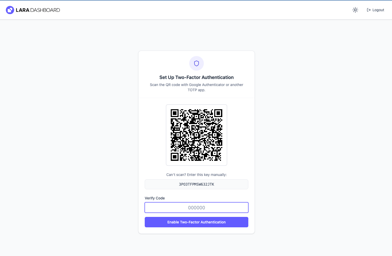Click the Logout text link
This screenshot has width=392, height=256.
point(378,10)
